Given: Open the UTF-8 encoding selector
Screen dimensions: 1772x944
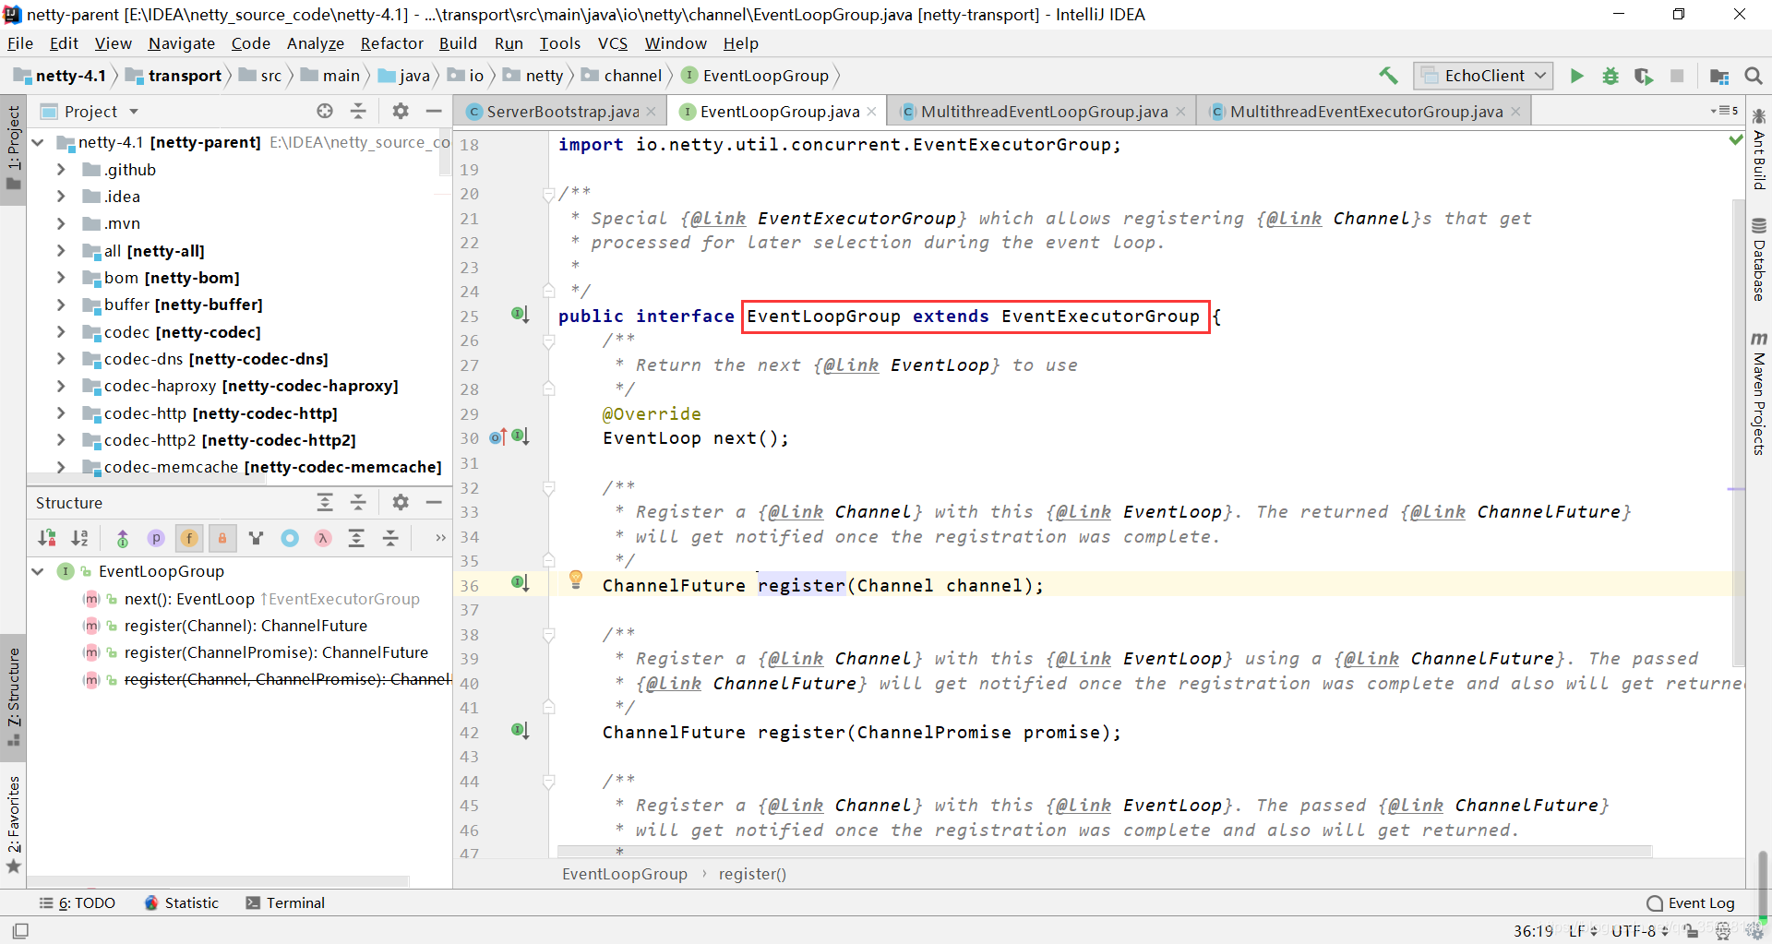Looking at the screenshot, I should (x=1640, y=931).
